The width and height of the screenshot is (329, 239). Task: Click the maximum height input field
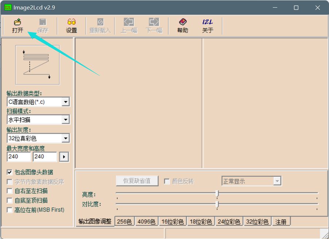(45, 157)
